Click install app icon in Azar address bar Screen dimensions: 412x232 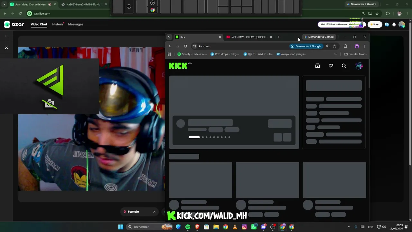point(370,14)
